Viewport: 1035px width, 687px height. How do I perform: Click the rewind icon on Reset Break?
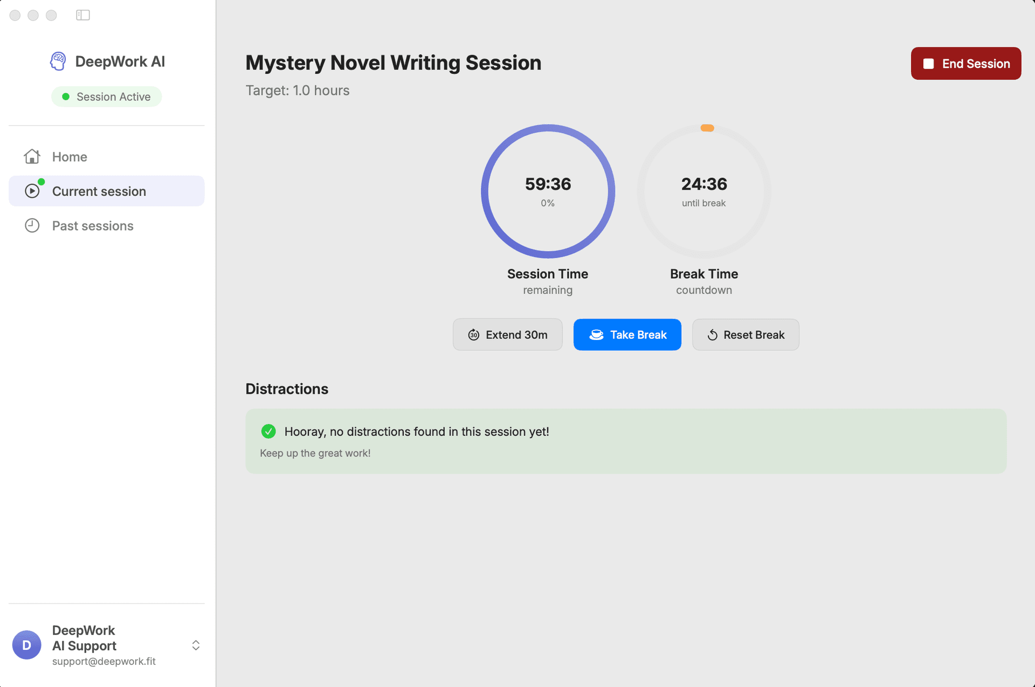tap(712, 335)
